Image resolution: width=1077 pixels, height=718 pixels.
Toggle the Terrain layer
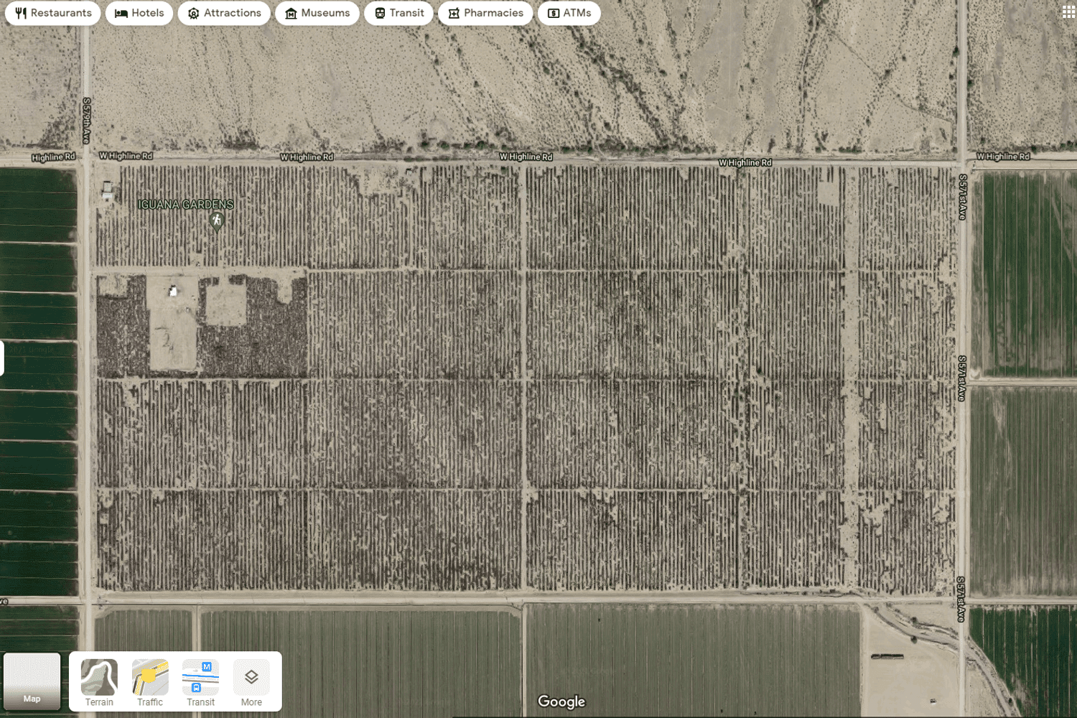[99, 682]
